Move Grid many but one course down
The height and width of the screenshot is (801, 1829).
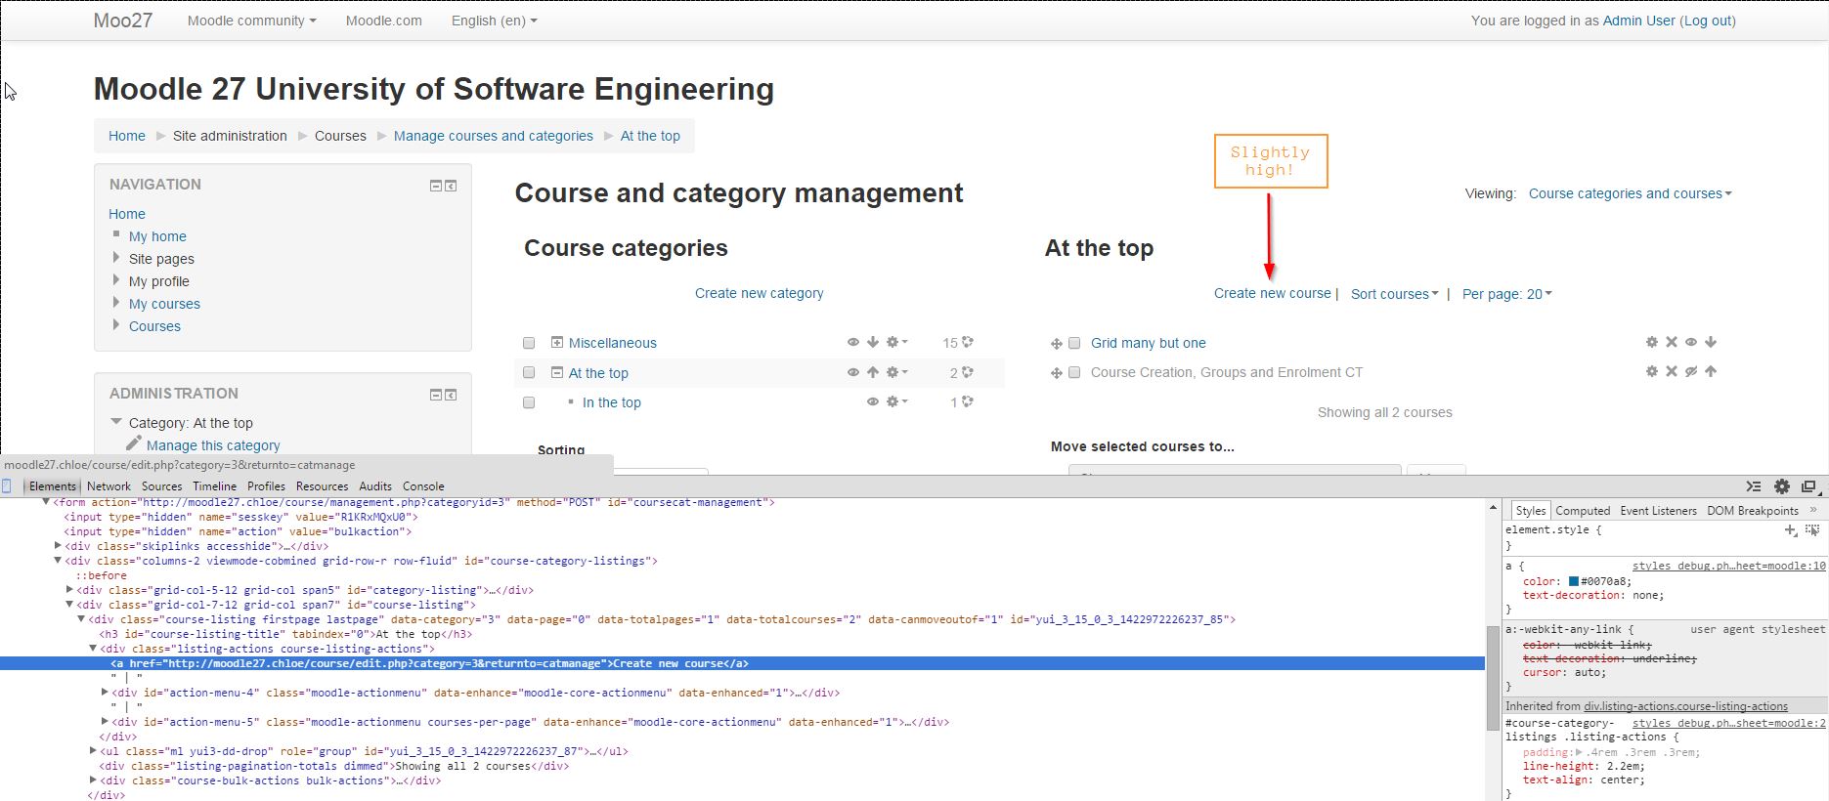click(1711, 342)
